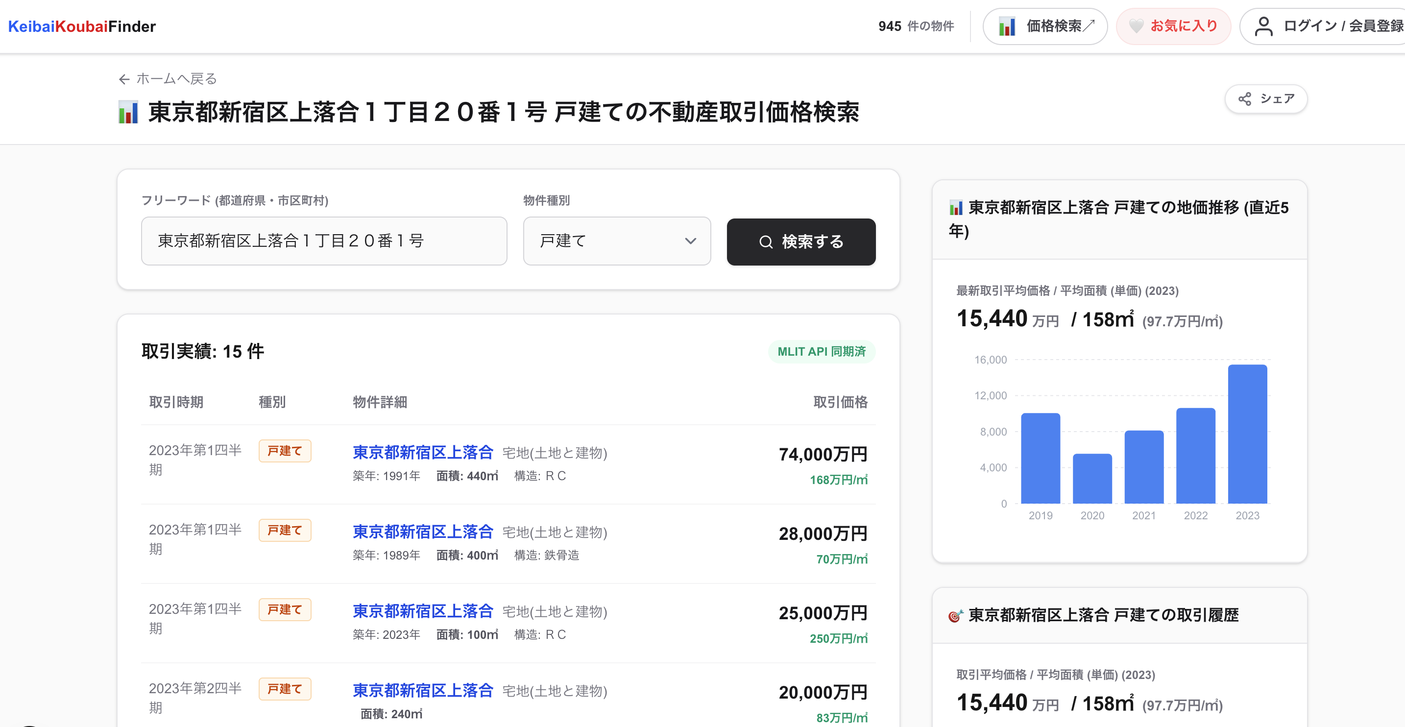1405x727 pixels.
Task: Click the MLIT API 同期済 badge
Action: click(822, 351)
